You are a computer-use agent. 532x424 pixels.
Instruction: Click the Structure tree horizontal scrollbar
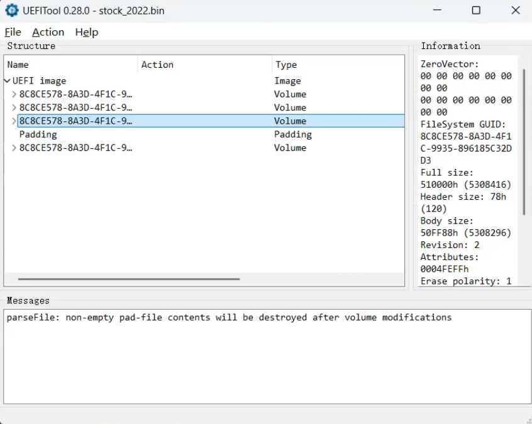(129, 280)
